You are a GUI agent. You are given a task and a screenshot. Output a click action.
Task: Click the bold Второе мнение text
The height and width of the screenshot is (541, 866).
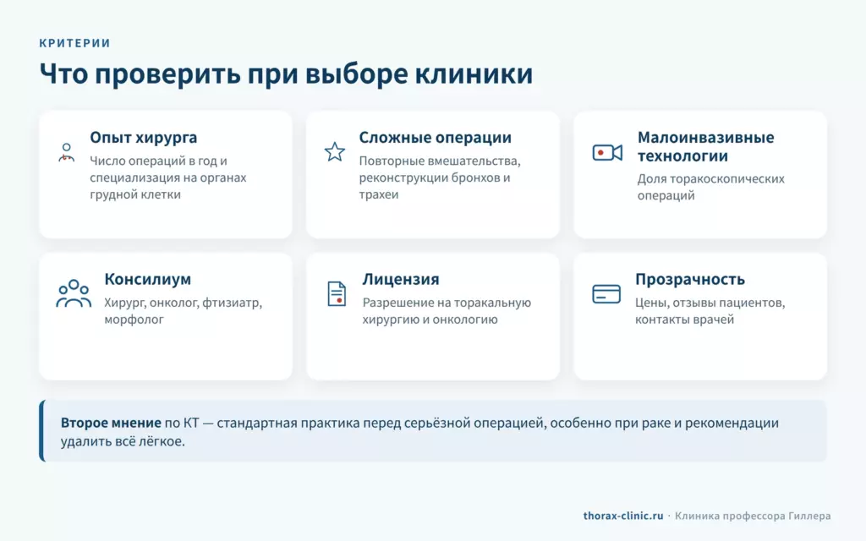point(111,423)
